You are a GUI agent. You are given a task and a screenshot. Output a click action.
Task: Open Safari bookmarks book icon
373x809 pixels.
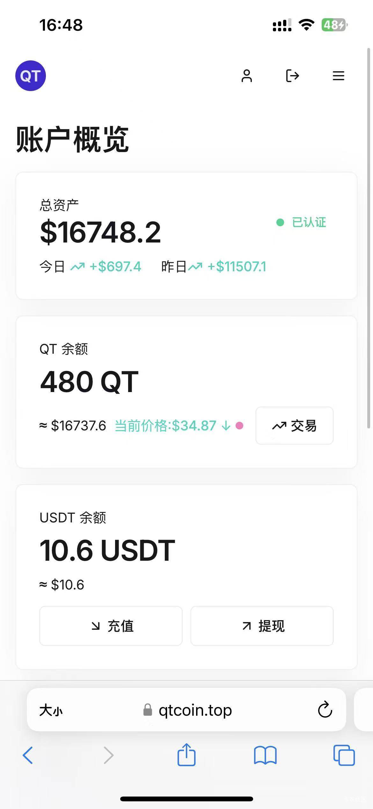pyautogui.click(x=265, y=755)
